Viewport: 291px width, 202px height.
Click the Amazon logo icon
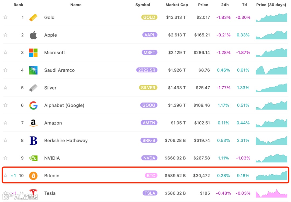coord(33,123)
